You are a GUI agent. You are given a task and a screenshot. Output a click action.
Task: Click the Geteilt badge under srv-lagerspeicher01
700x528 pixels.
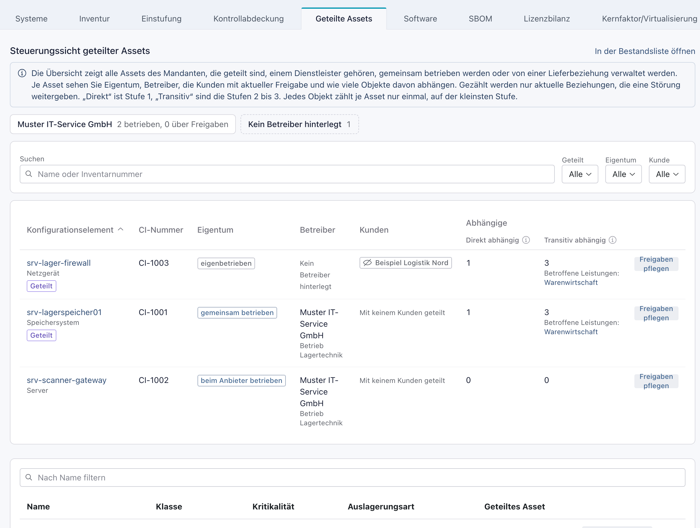coord(42,335)
